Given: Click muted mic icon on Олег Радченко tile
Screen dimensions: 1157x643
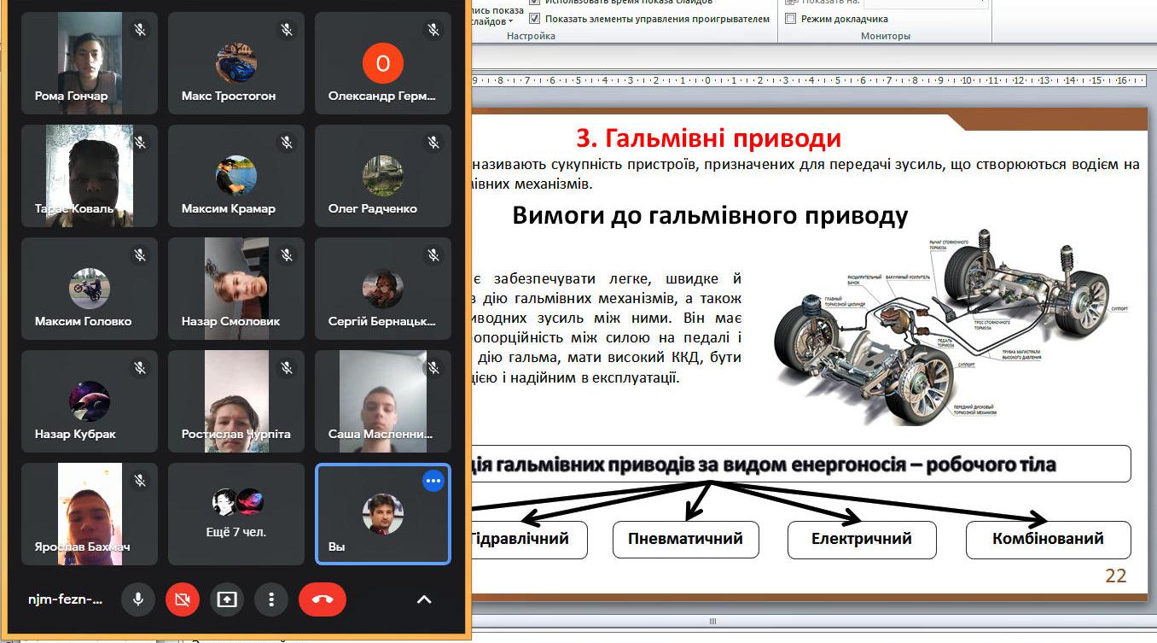Looking at the screenshot, I should 433,143.
